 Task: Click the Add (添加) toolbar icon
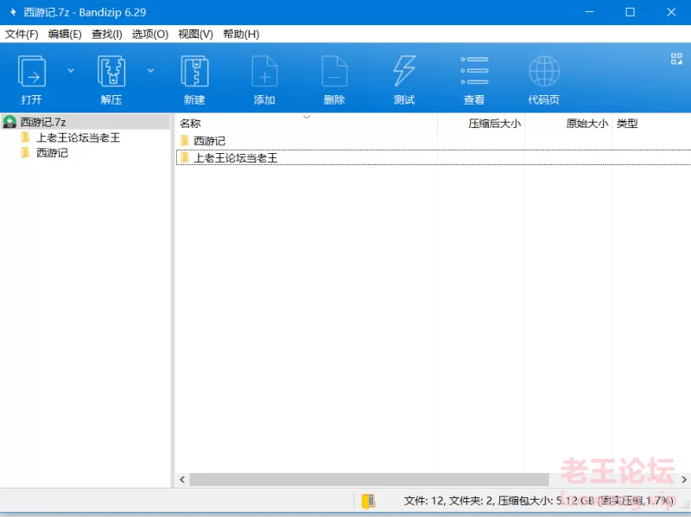point(264,71)
